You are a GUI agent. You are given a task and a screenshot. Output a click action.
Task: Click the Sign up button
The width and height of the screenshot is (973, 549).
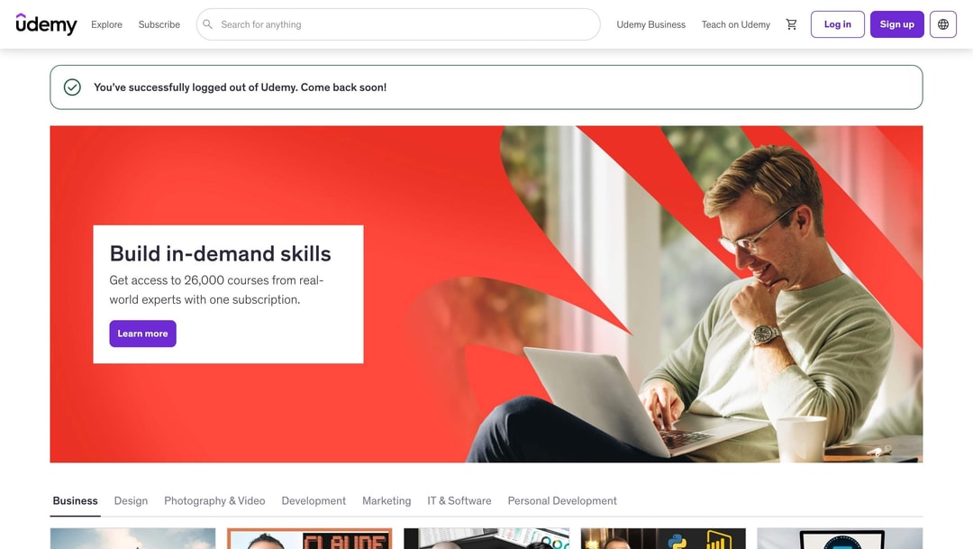pyautogui.click(x=896, y=24)
